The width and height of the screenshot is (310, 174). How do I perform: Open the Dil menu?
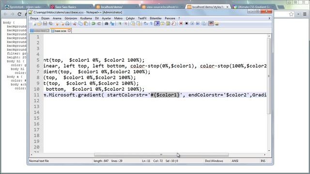97,18
